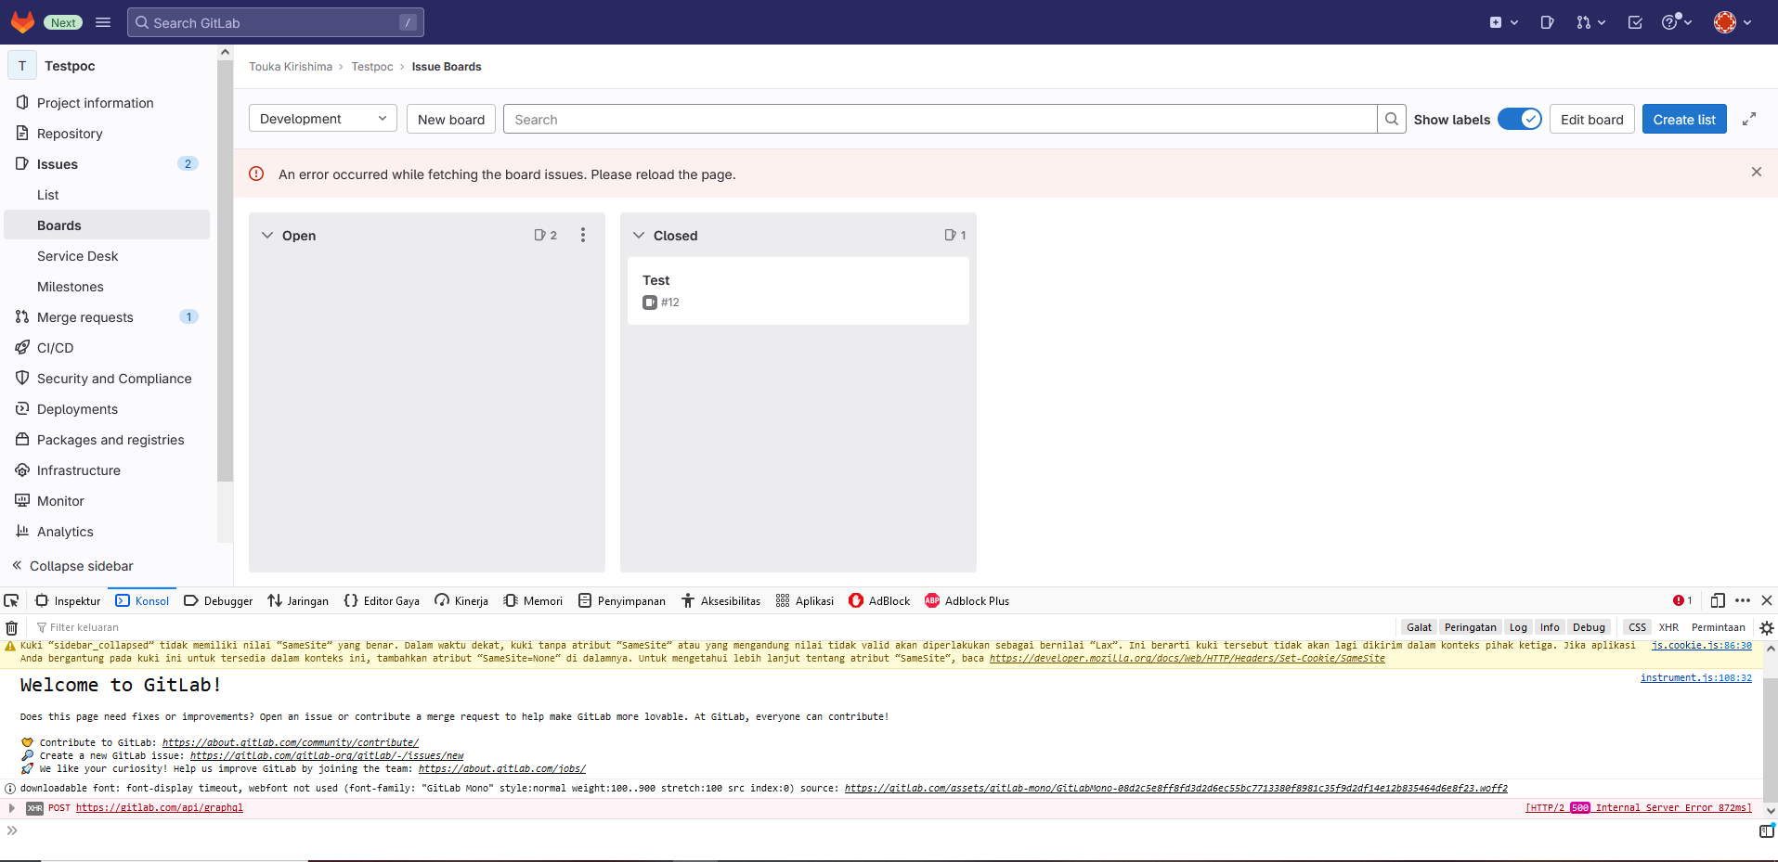This screenshot has height=862, width=1778.
Task: Click the sidebar vertical scrollbar
Action: (225, 278)
